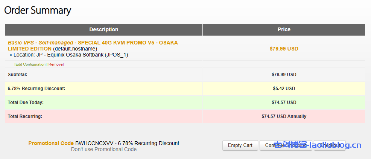
Task: Click the 6.78% Recurring Discount row label
Action: (x=36, y=89)
